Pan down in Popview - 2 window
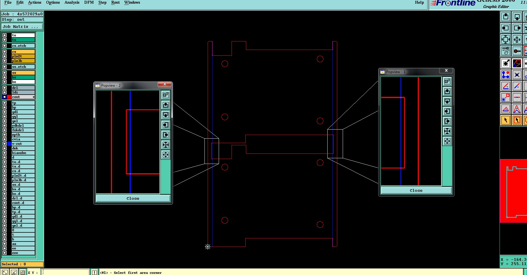The image size is (527, 275). 166,115
